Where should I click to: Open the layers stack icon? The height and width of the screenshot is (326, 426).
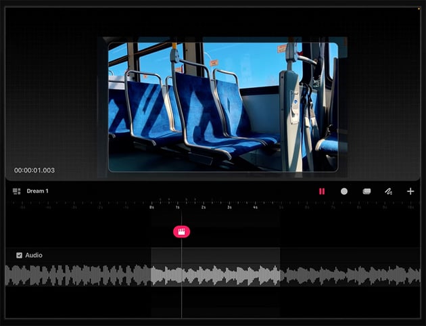click(x=366, y=191)
